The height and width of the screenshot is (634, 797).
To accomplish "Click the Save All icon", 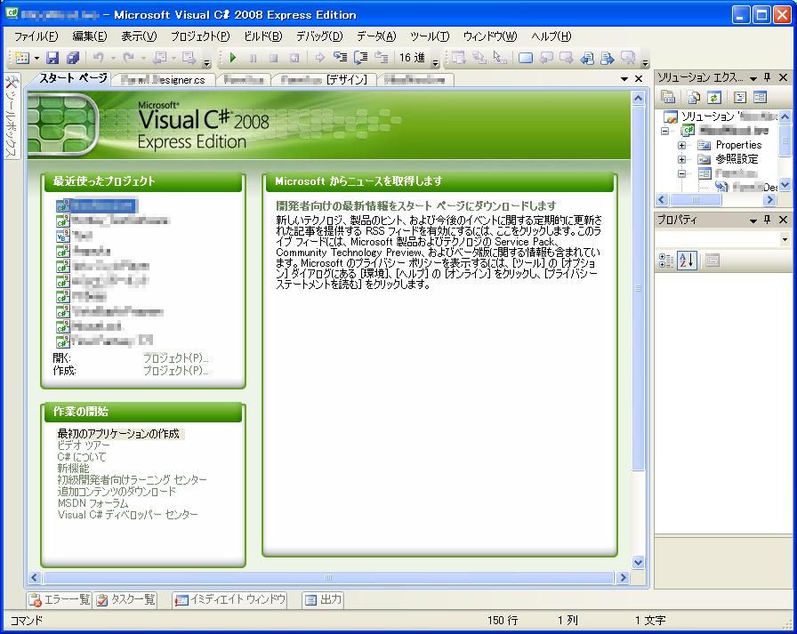I will pyautogui.click(x=73, y=58).
